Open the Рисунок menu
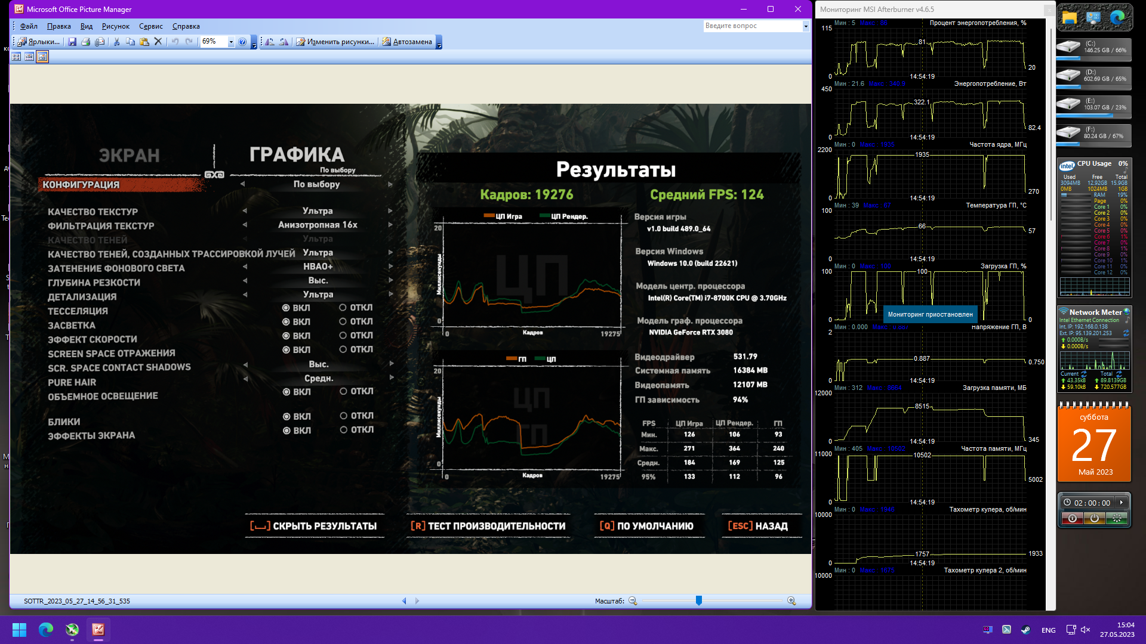This screenshot has width=1146, height=644. click(115, 26)
